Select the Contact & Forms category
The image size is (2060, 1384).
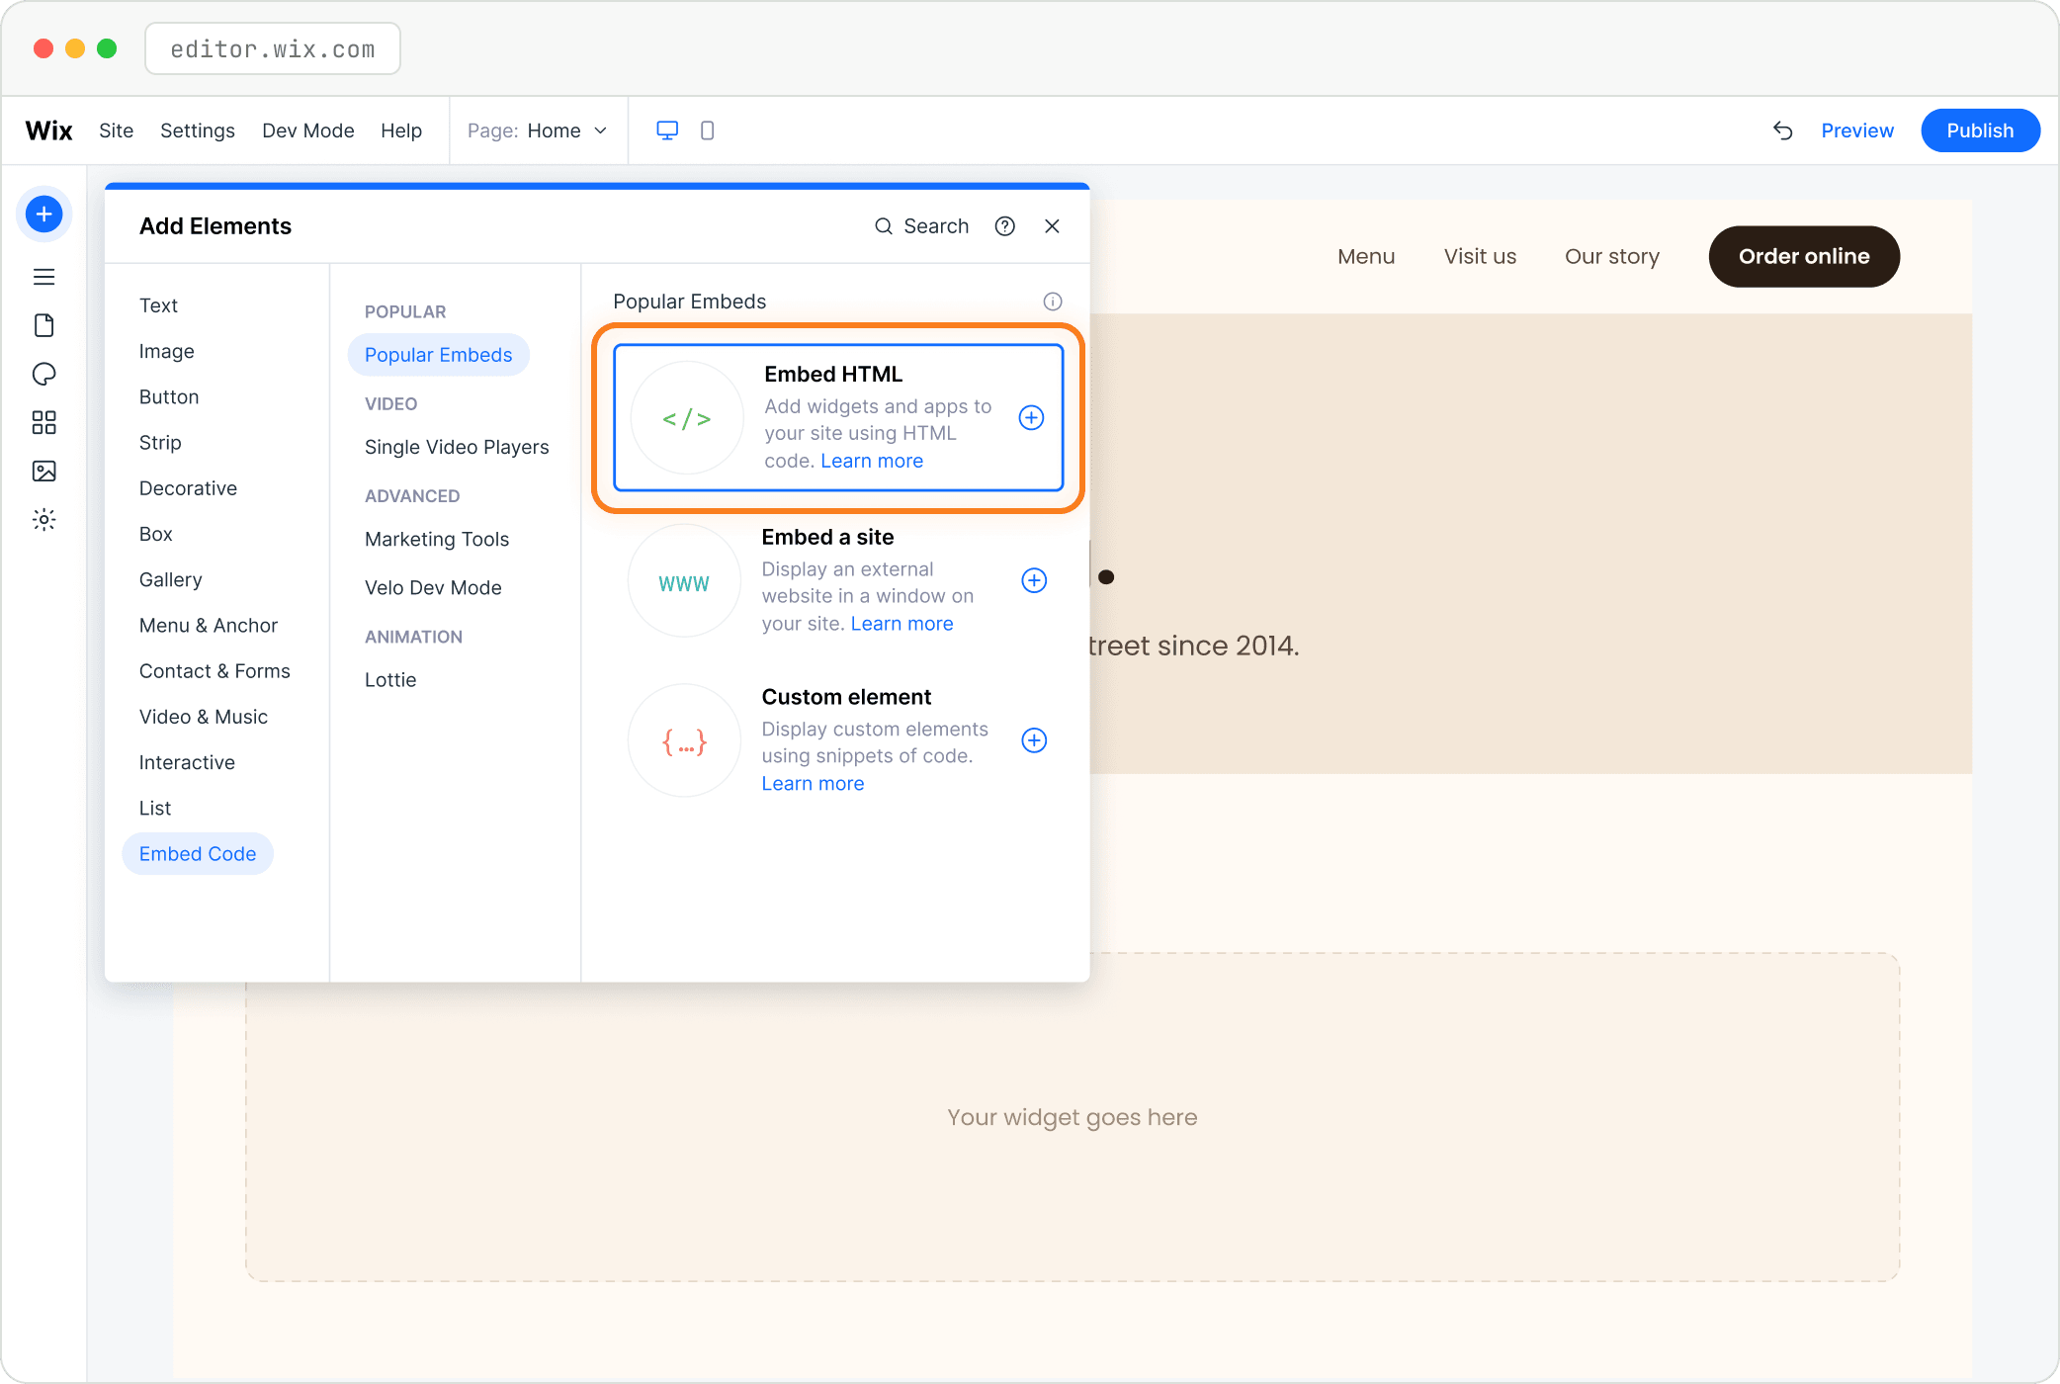click(x=215, y=671)
